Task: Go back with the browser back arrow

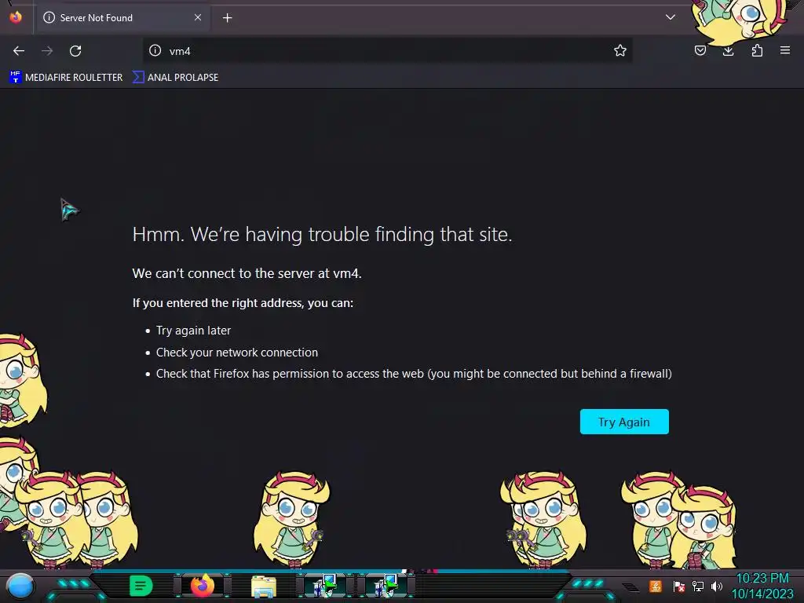Action: pos(19,51)
